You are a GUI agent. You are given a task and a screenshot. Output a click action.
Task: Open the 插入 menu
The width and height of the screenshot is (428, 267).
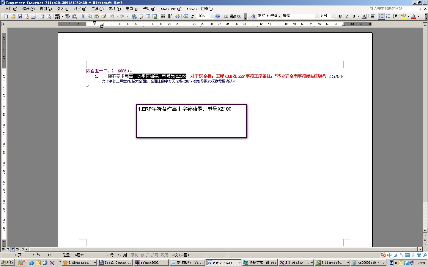pos(63,9)
